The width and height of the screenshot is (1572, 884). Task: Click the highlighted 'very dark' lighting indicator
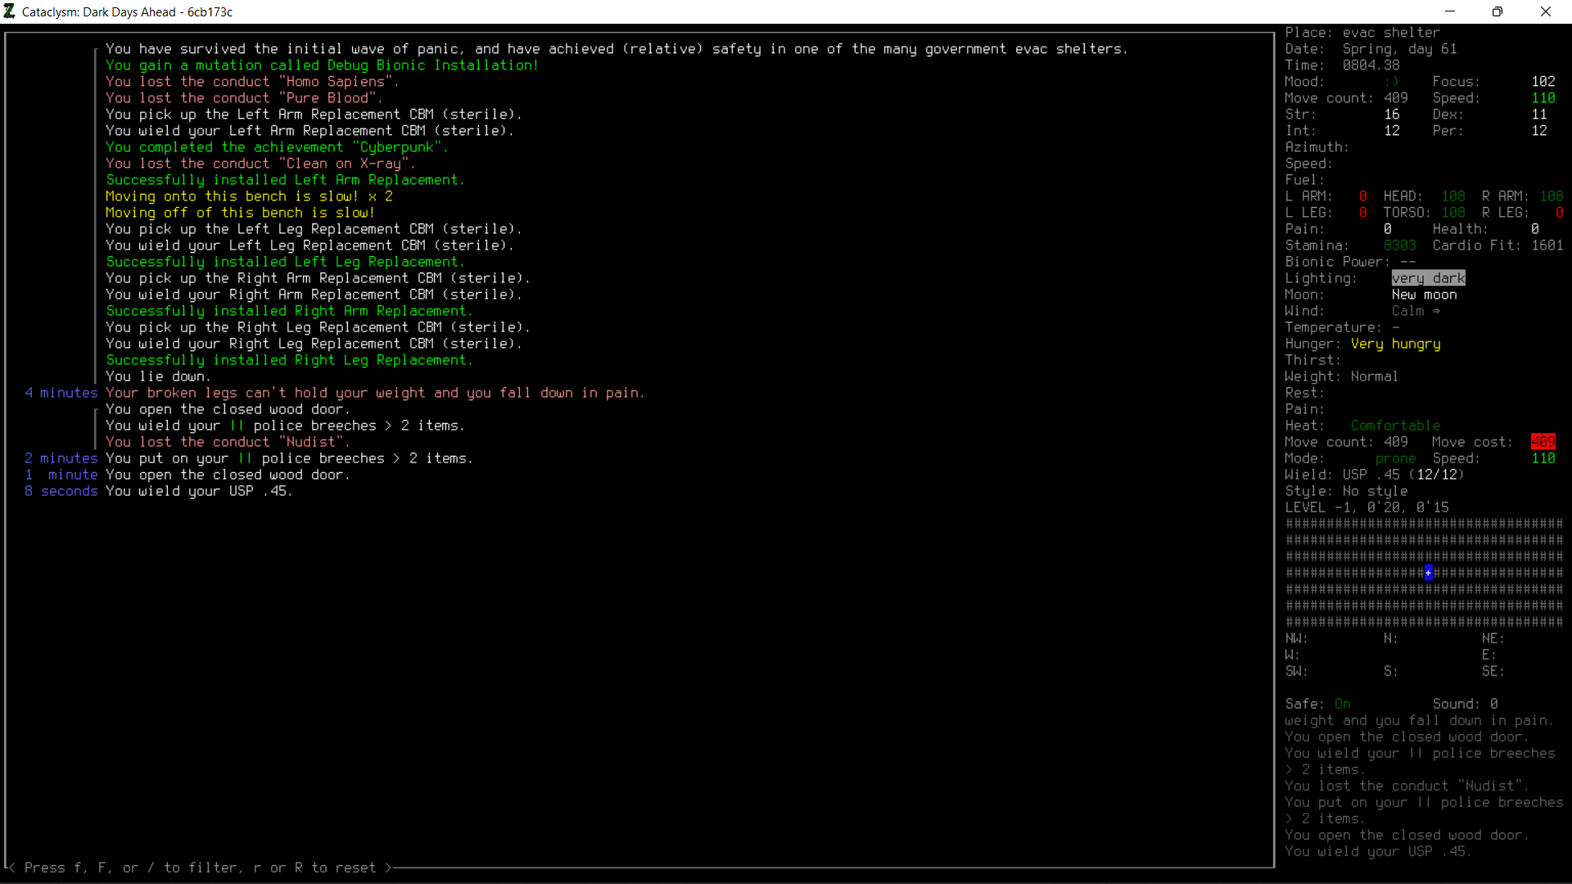click(1428, 278)
